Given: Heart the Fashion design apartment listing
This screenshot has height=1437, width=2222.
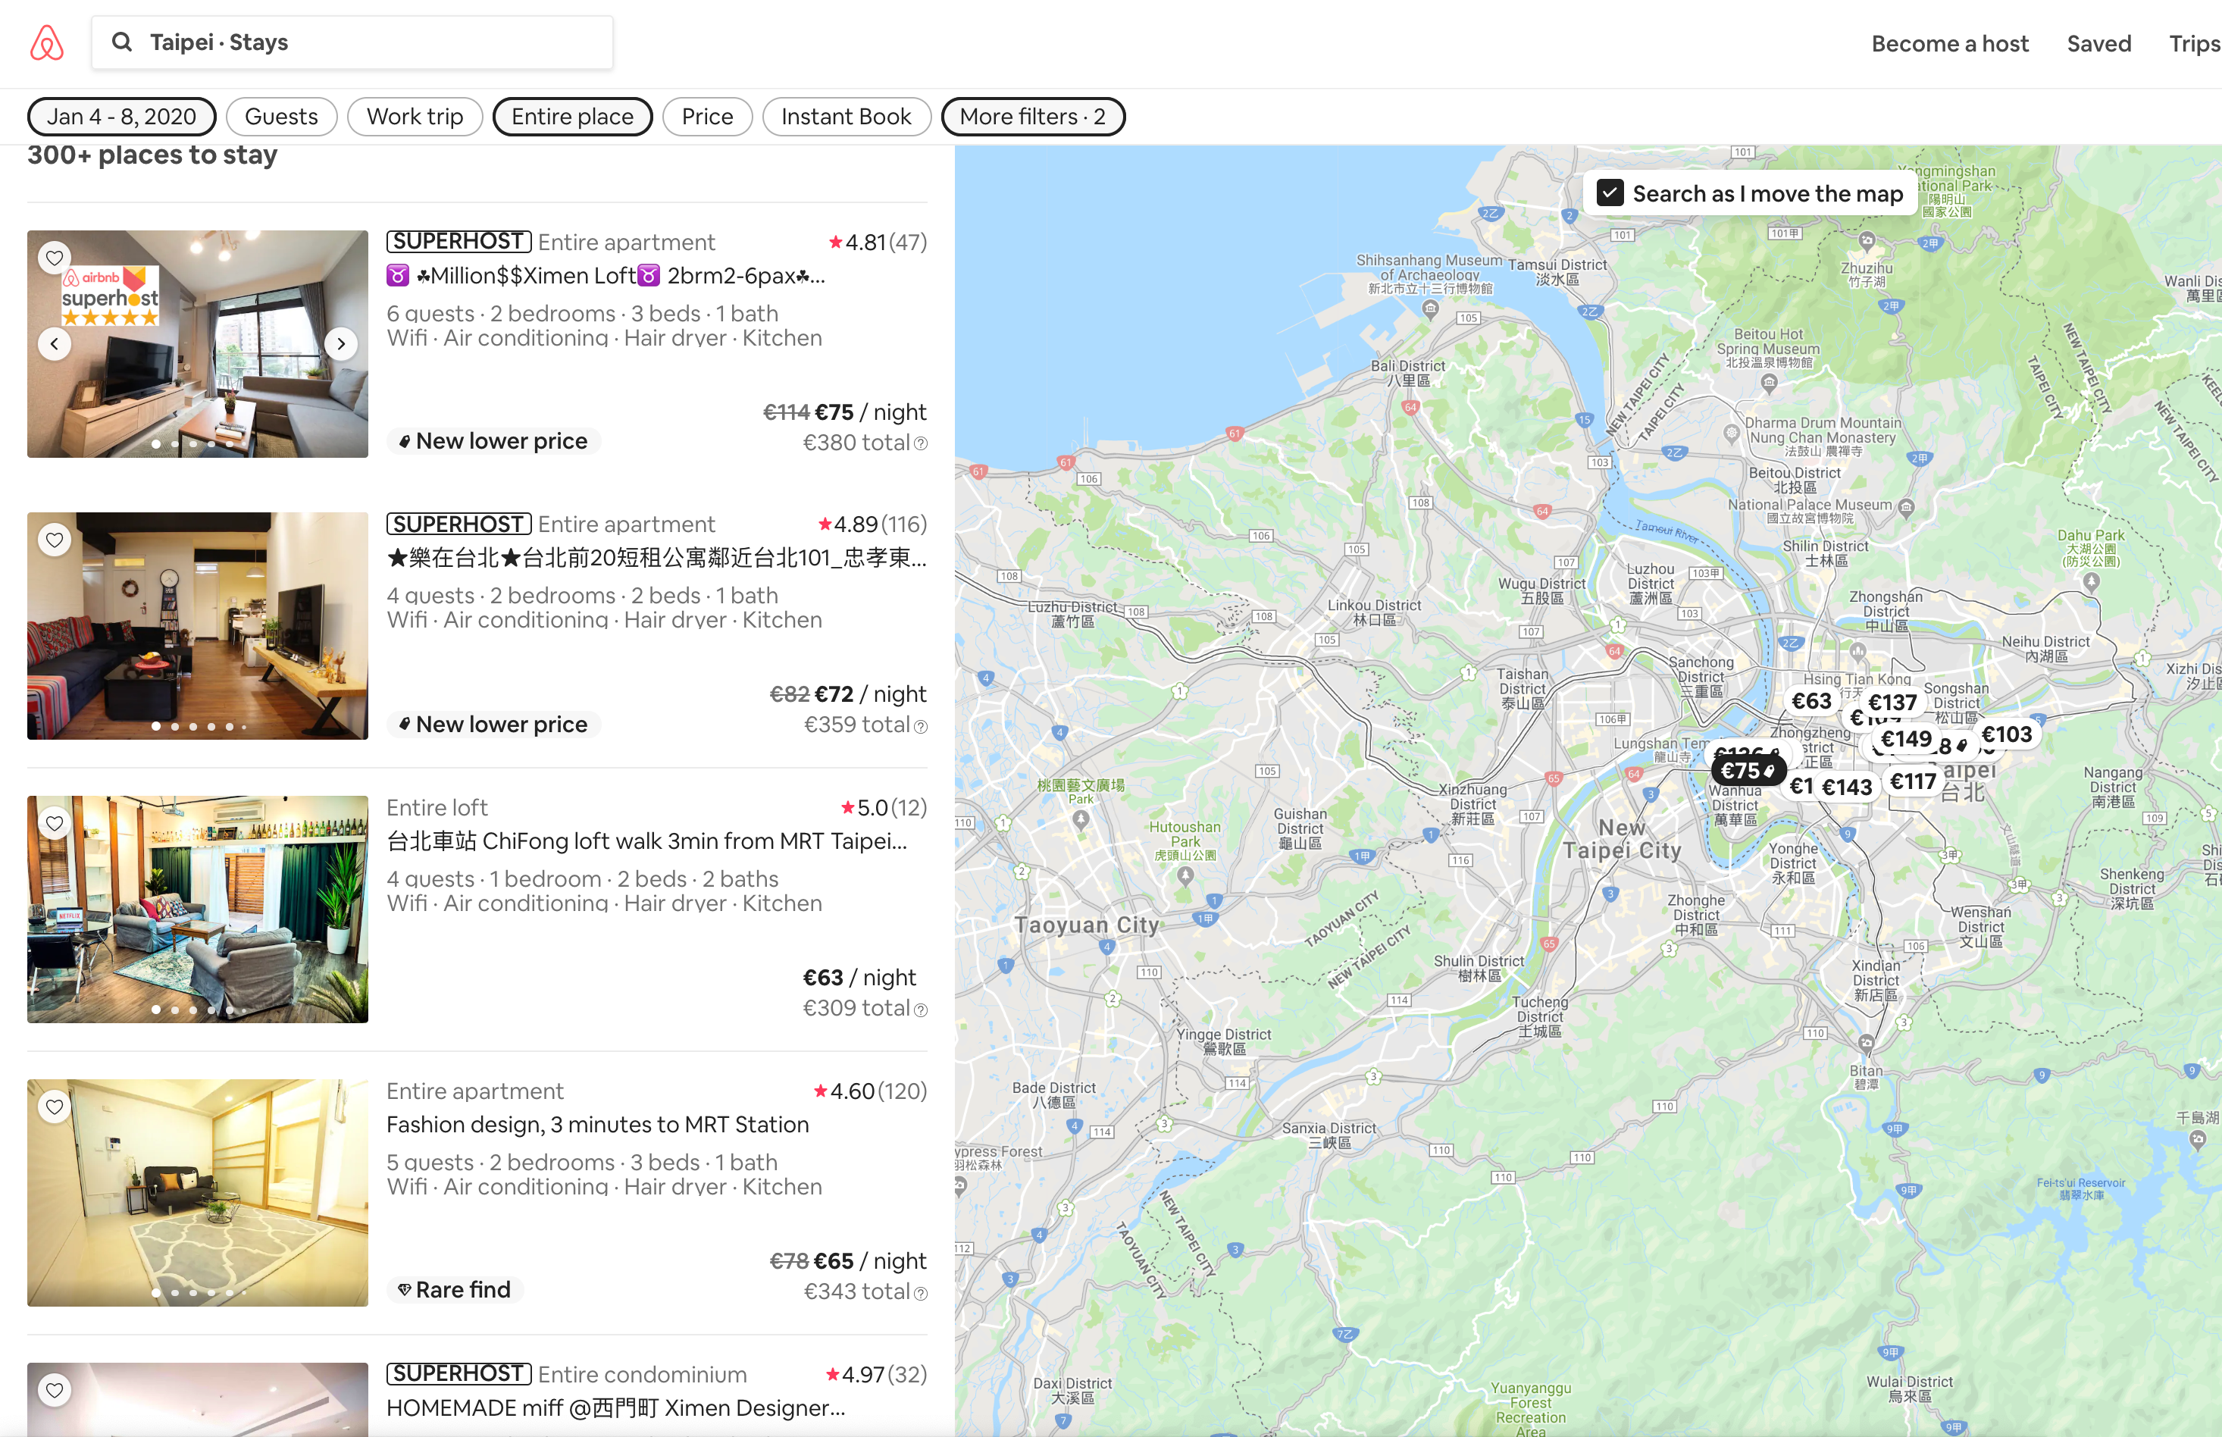Looking at the screenshot, I should [x=55, y=1107].
